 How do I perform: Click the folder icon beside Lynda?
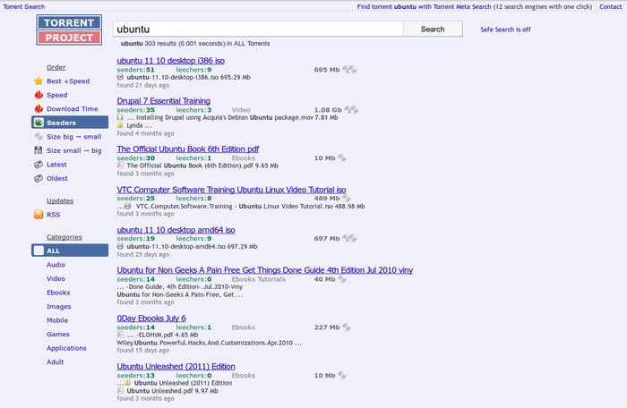point(120,125)
